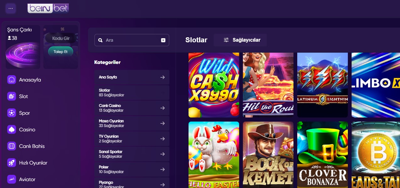Click the Talep Et button
Image resolution: width=400 pixels, height=188 pixels.
pyautogui.click(x=61, y=51)
